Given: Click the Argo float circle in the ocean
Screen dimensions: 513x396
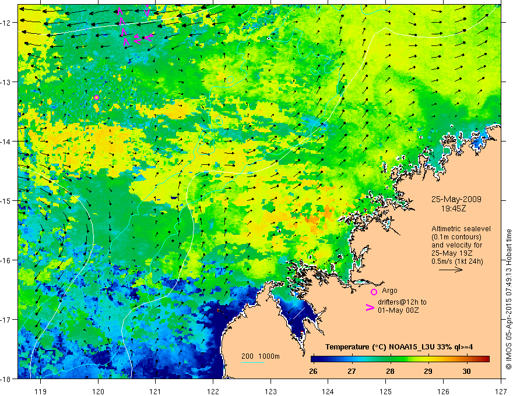Looking at the screenshot, I should pos(96,97).
